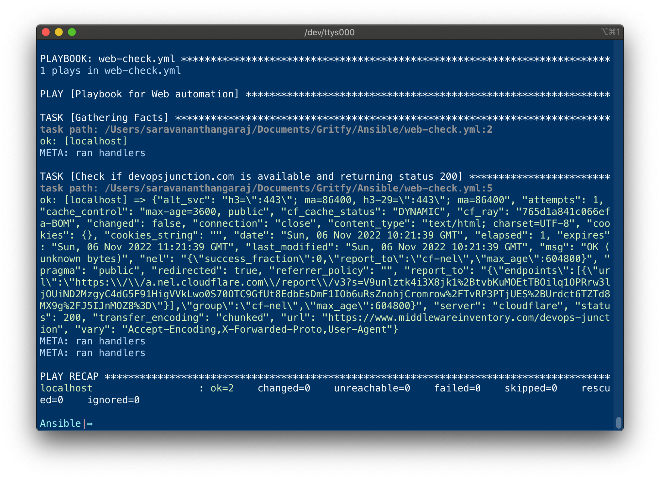Click the Gathering Facts task path
The image size is (660, 479).
tap(266, 129)
